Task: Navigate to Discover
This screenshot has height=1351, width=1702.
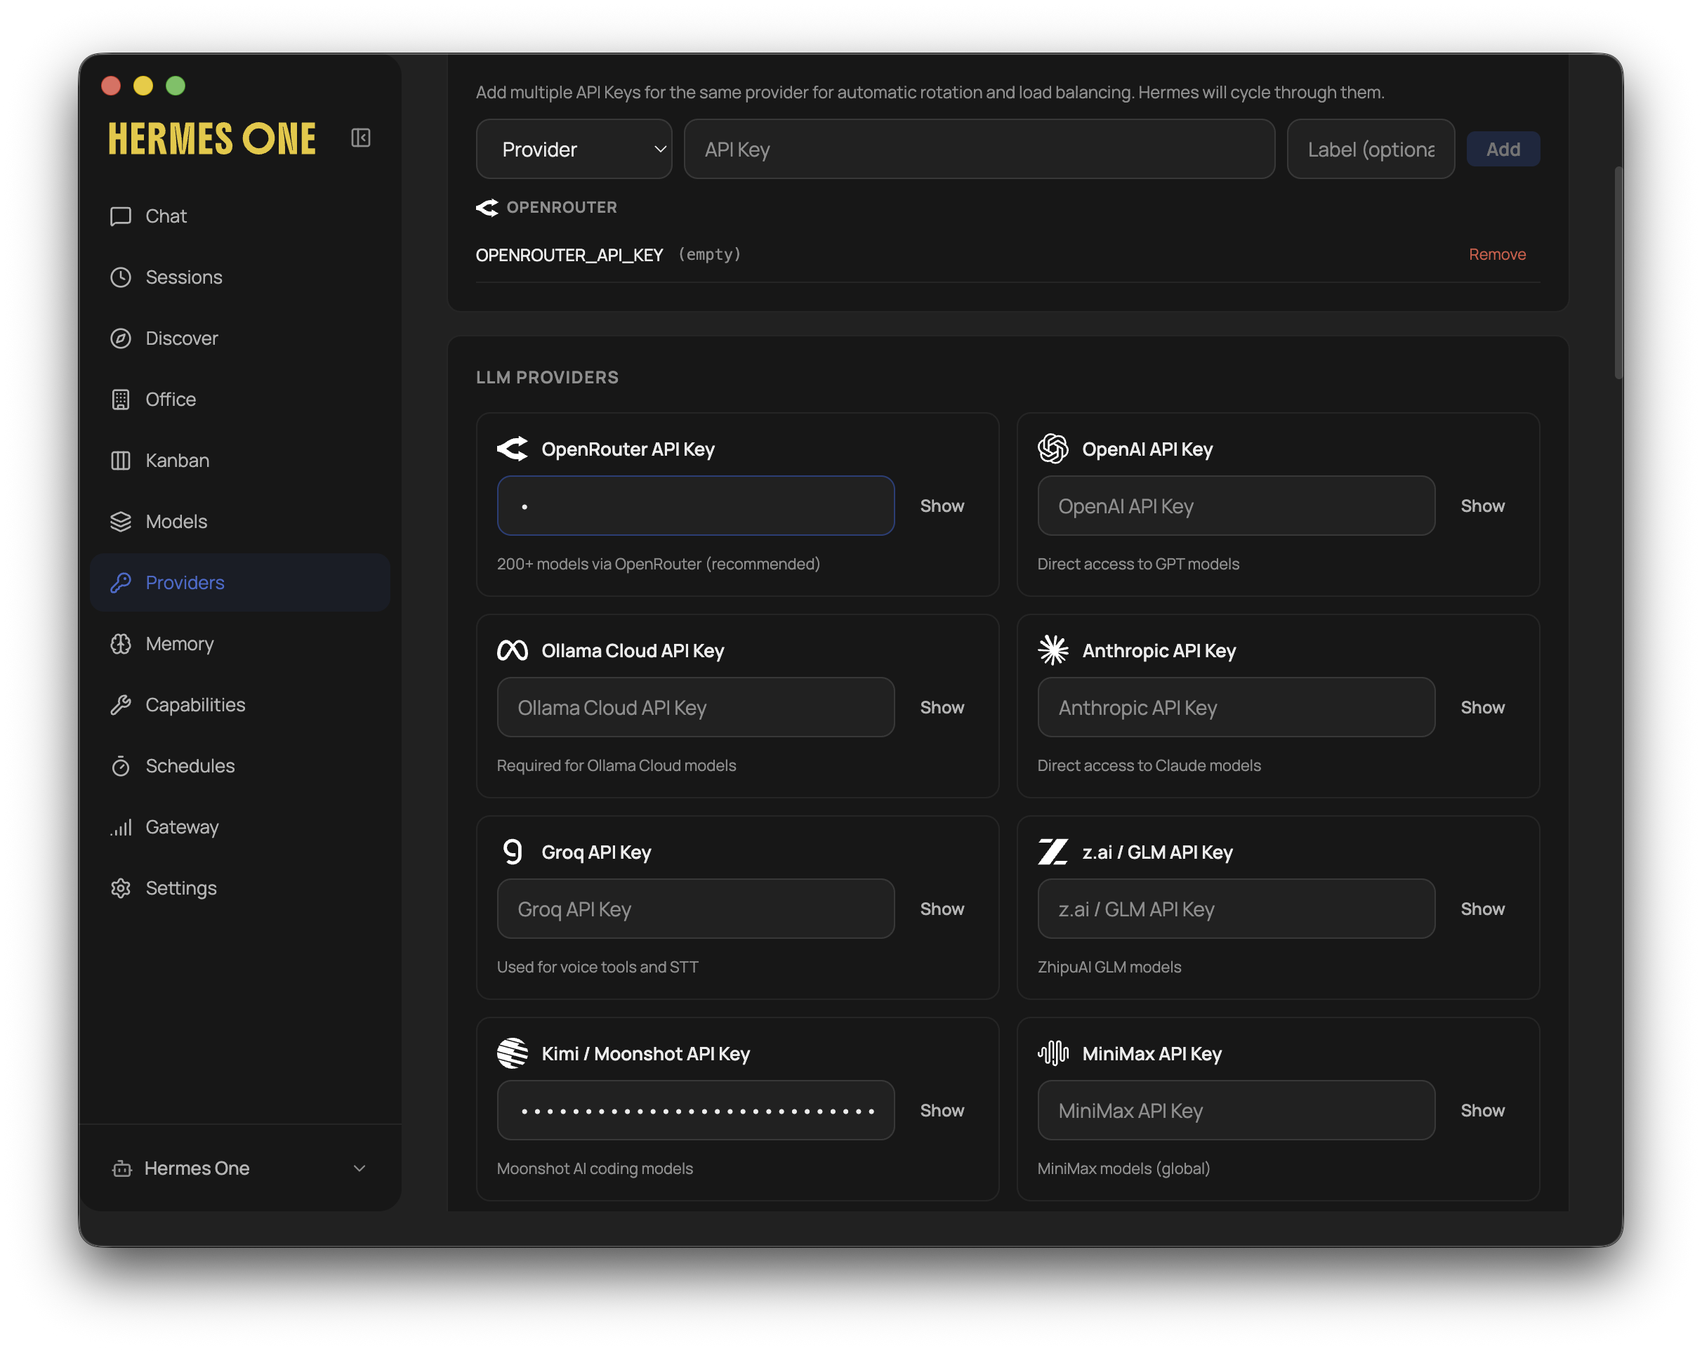Action: [240, 338]
